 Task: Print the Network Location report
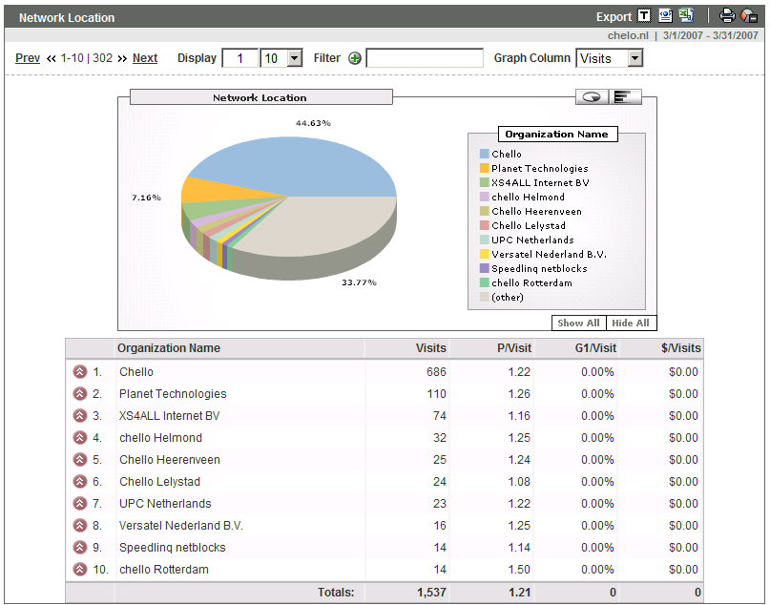tap(727, 16)
